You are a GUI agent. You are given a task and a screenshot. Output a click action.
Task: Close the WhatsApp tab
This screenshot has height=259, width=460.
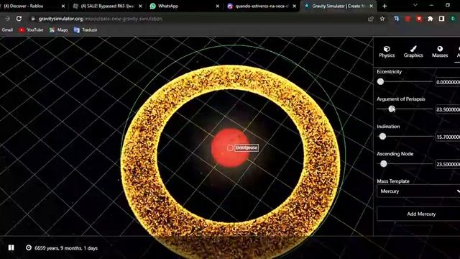(x=217, y=6)
